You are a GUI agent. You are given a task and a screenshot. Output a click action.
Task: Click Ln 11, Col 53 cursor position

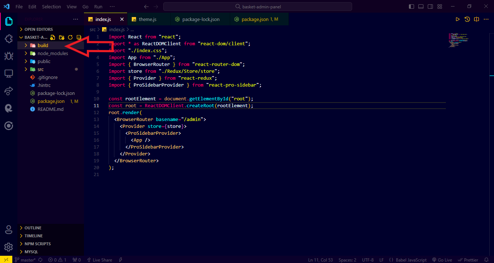(321, 260)
